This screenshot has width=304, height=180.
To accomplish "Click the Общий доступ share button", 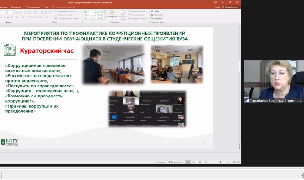I will (x=230, y=7).
